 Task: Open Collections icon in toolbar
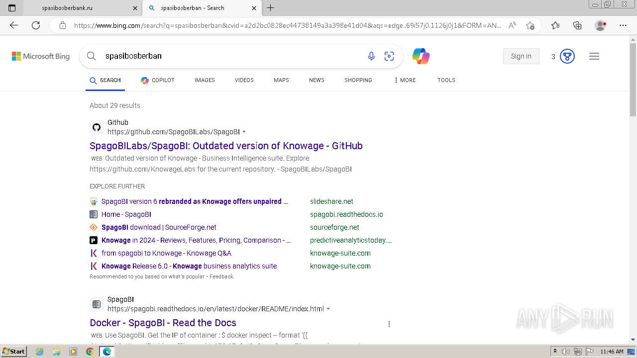(x=577, y=25)
